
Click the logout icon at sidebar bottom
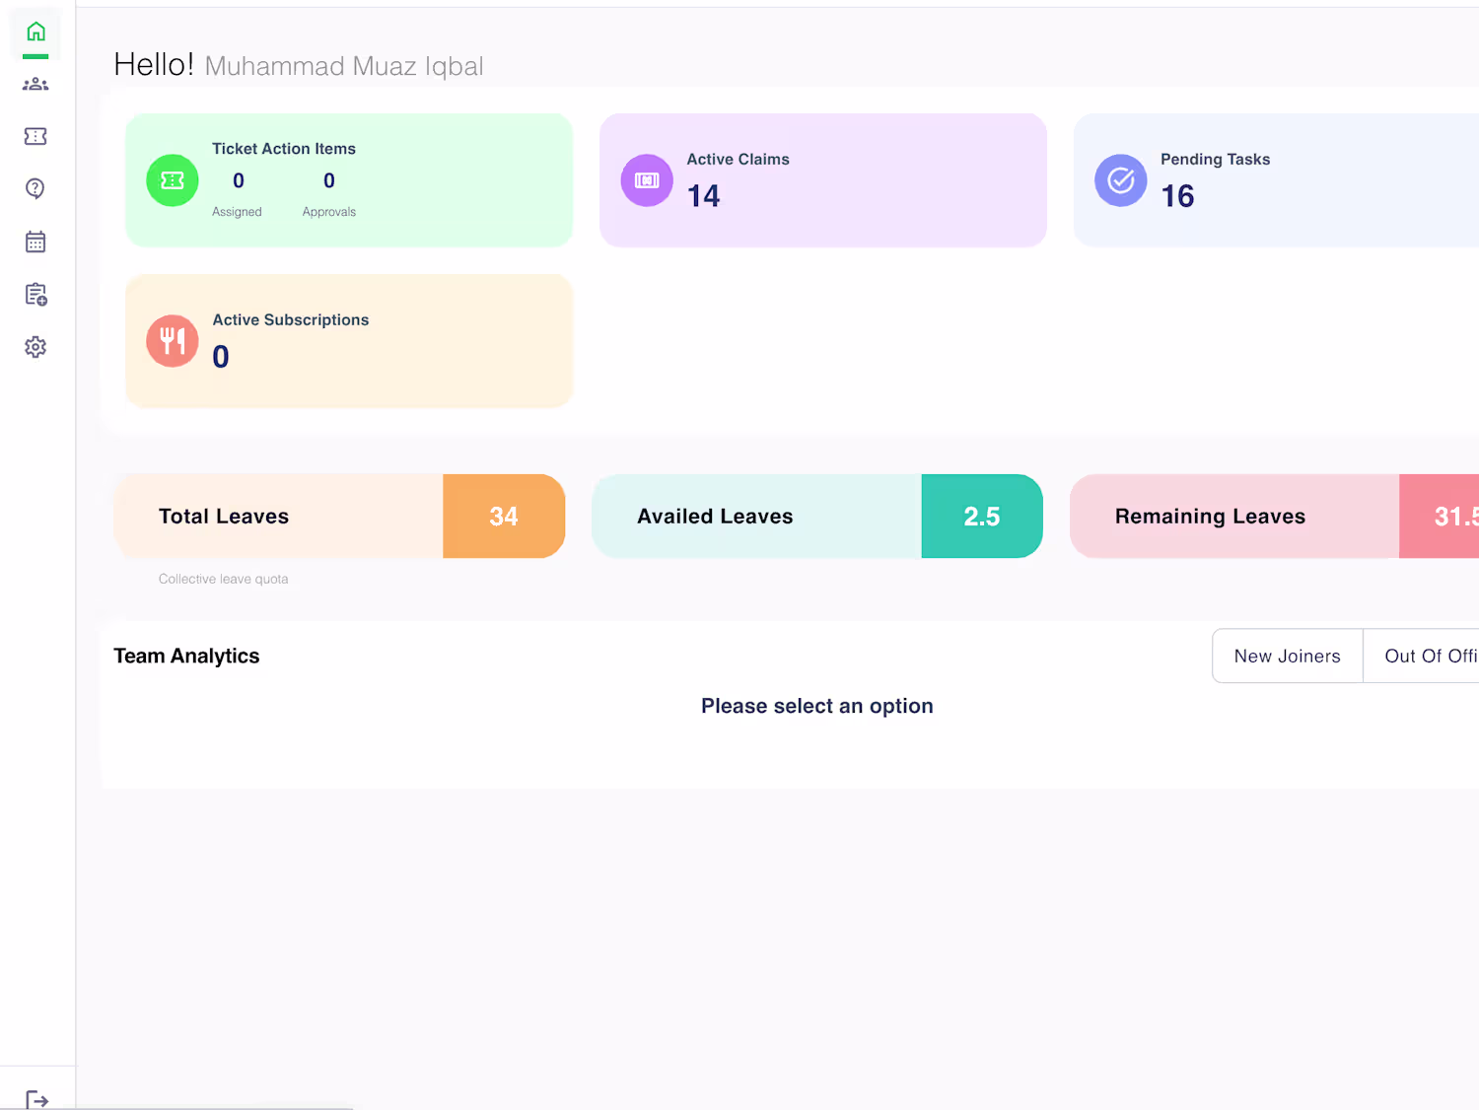36,1099
